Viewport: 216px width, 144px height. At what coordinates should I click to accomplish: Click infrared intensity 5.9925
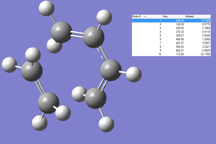click(206, 51)
